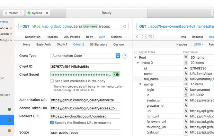The height and width of the screenshot is (136, 214).
Task: Select the None auth type
Action: coord(27,45)
